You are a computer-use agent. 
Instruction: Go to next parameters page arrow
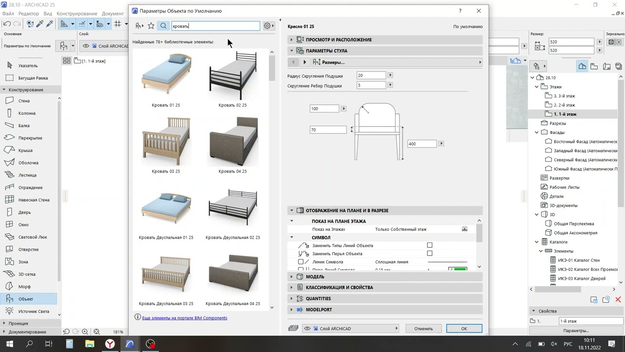tap(304, 62)
